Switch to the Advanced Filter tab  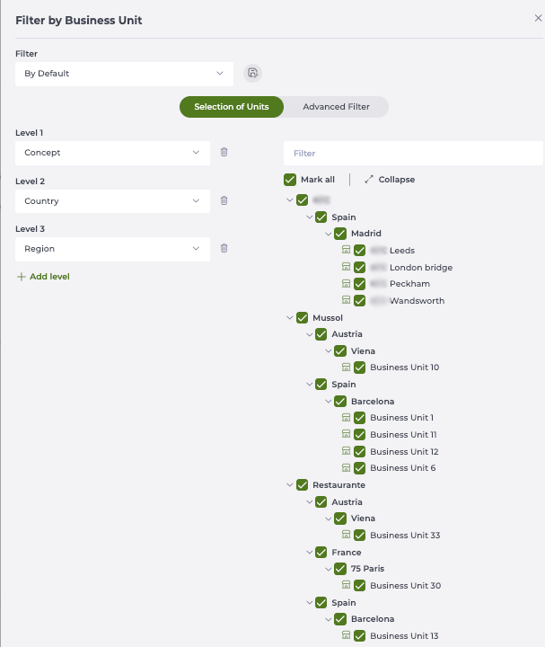[x=336, y=107]
